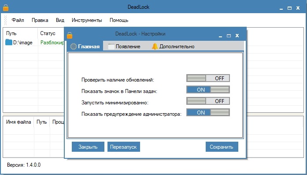Switch to the Дополнительно tab
The height and width of the screenshot is (175, 307).
click(173, 46)
